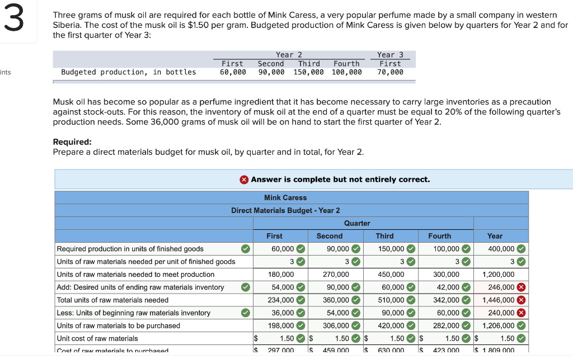This screenshot has height=359, width=573.
Task: Click red X beside Year 1,446,000
Action: [521, 300]
